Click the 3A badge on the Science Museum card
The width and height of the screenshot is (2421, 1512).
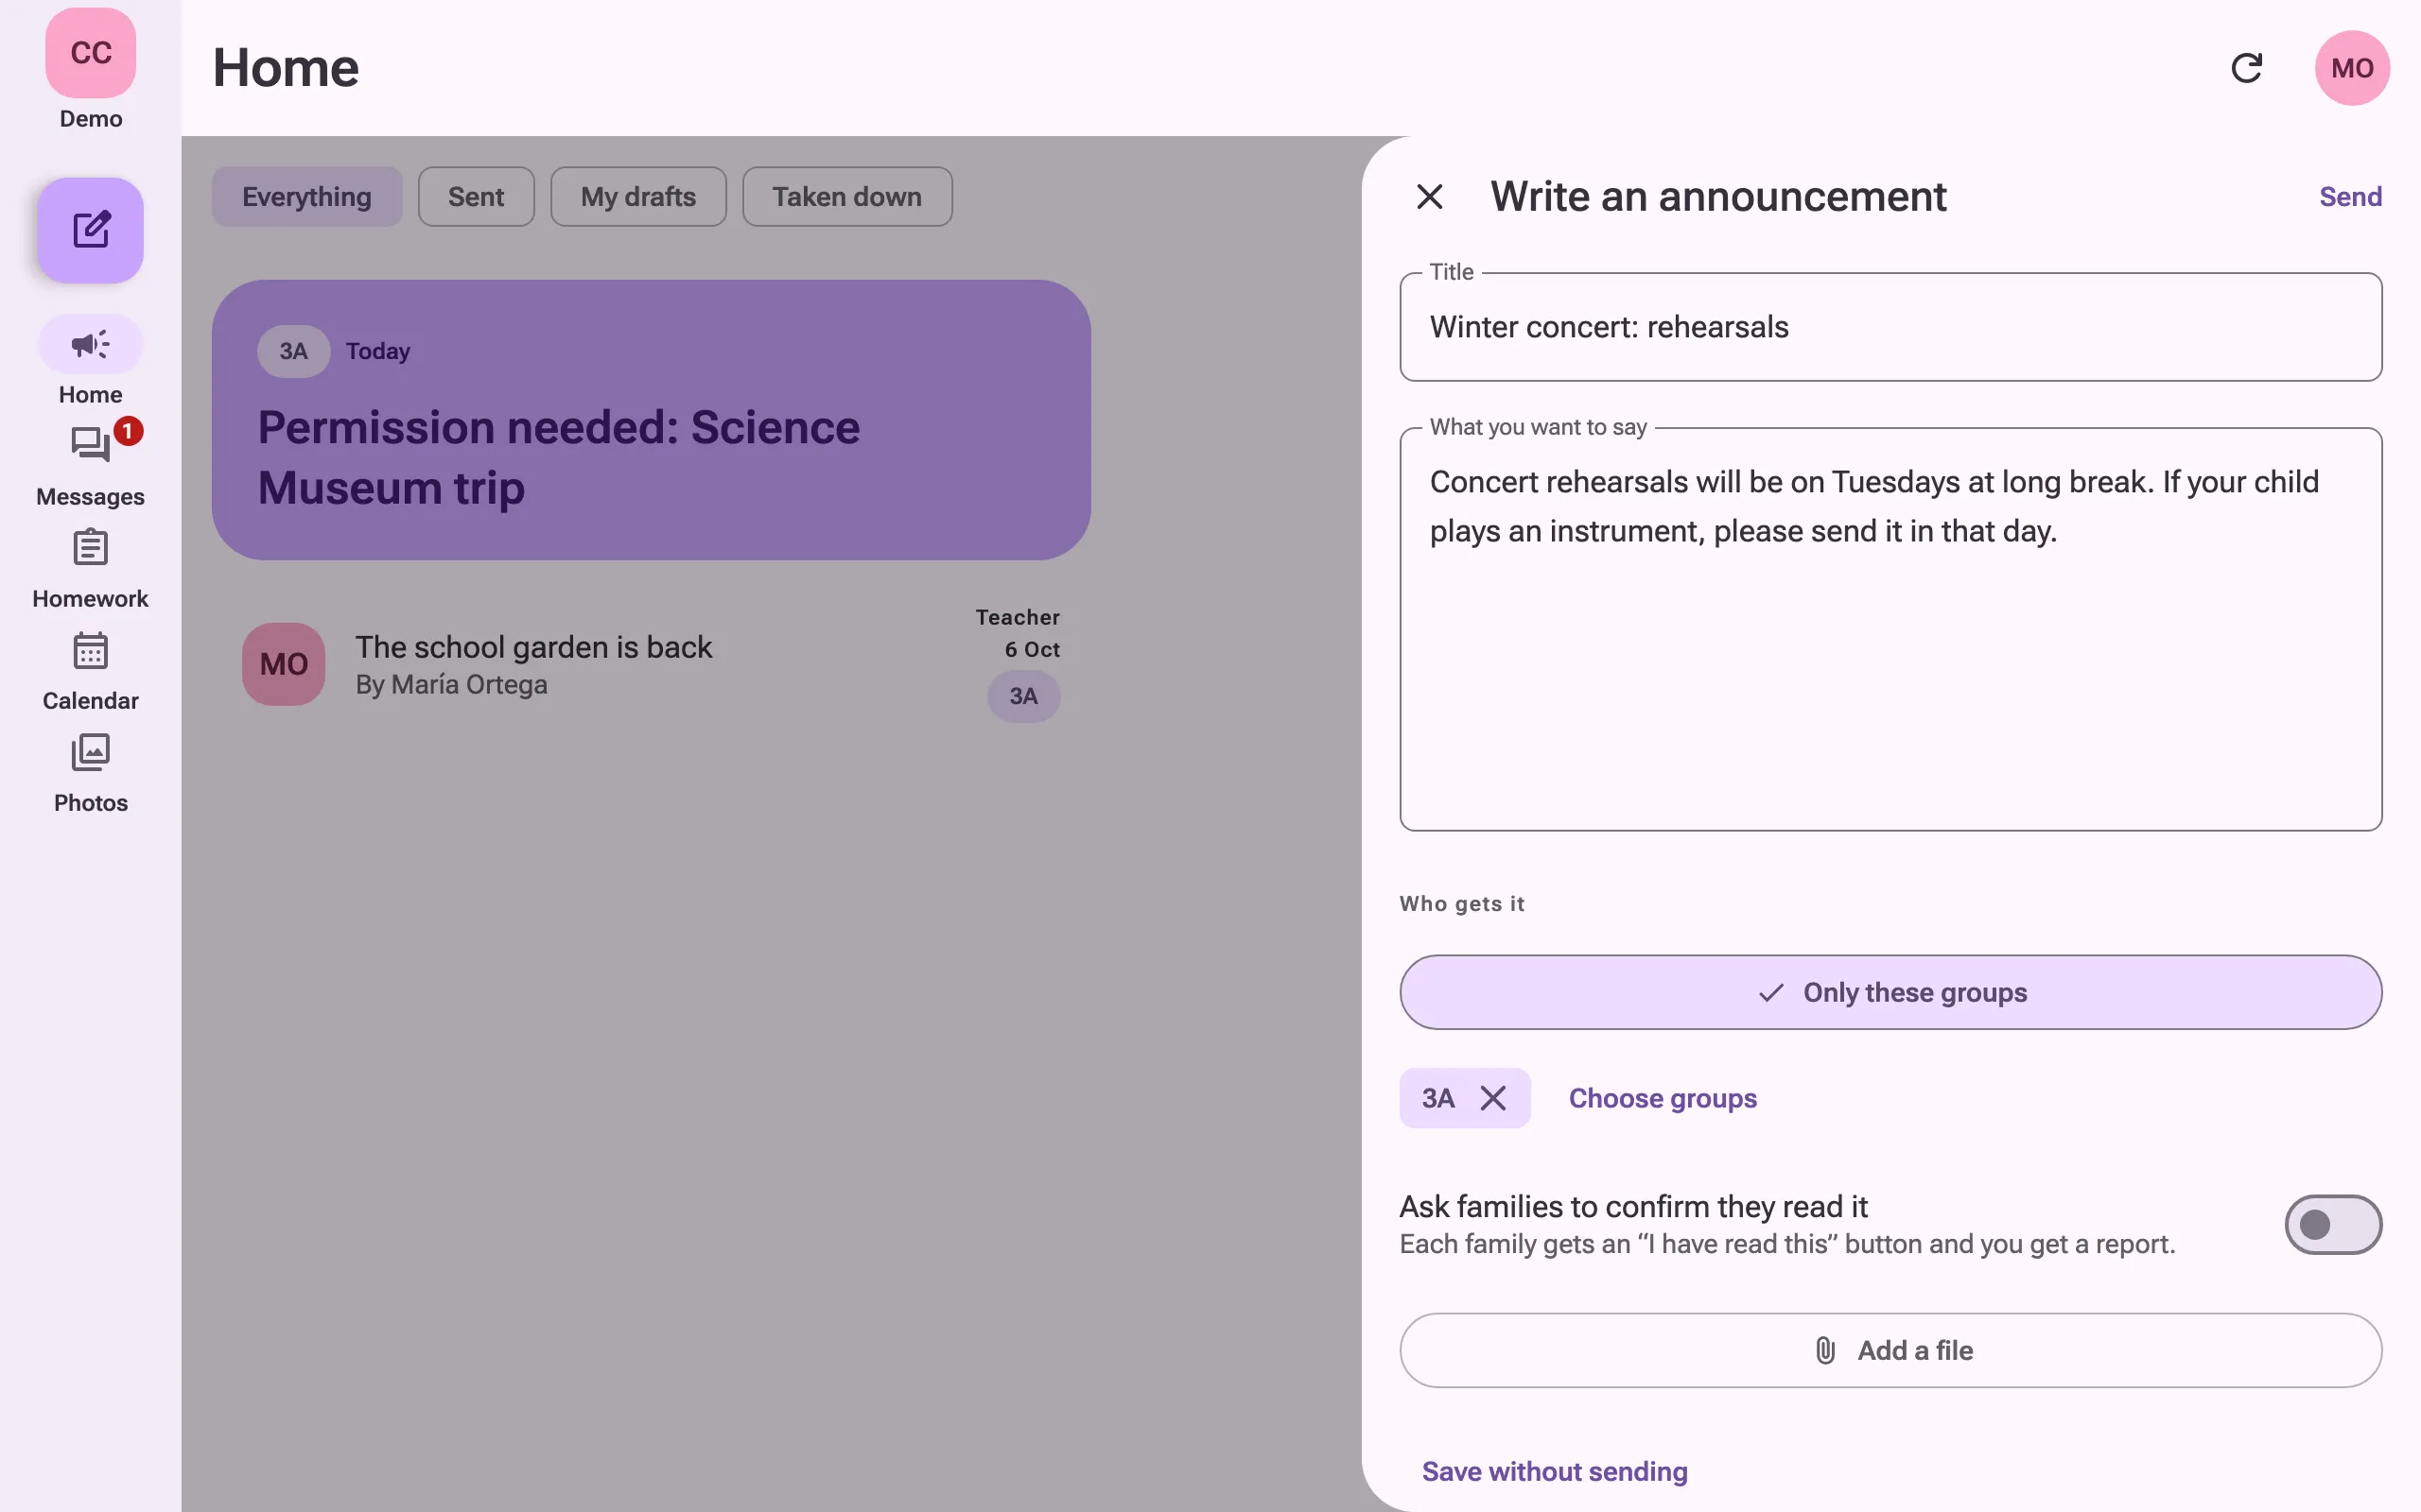[293, 351]
